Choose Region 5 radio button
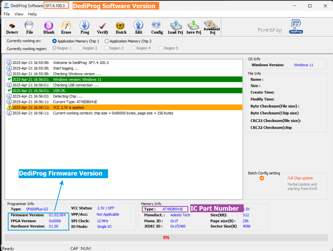The height and width of the screenshot is (251, 333). point(161,48)
